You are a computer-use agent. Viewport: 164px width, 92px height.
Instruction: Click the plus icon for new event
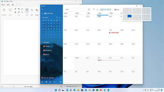[x=42, y=14]
